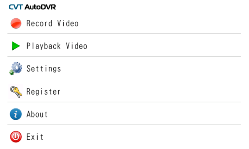Click the yellow keys Register icon

[x=16, y=92]
